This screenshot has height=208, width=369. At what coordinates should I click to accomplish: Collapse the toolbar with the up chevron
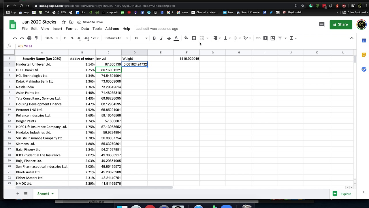(352, 38)
